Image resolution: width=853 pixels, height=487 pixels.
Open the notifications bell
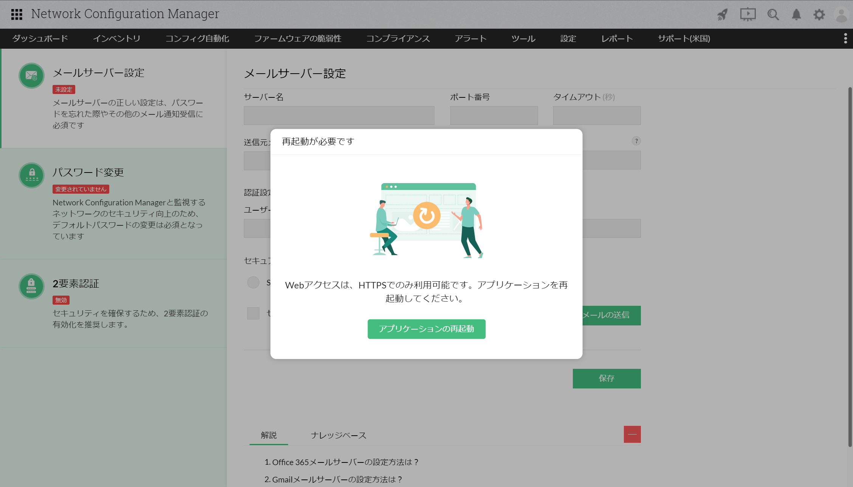(x=796, y=15)
